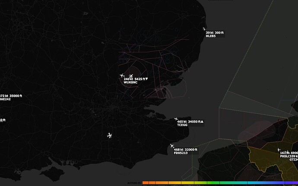Click the pure green segment of altitude scale
This screenshot has height=186, width=298.
(213, 183)
